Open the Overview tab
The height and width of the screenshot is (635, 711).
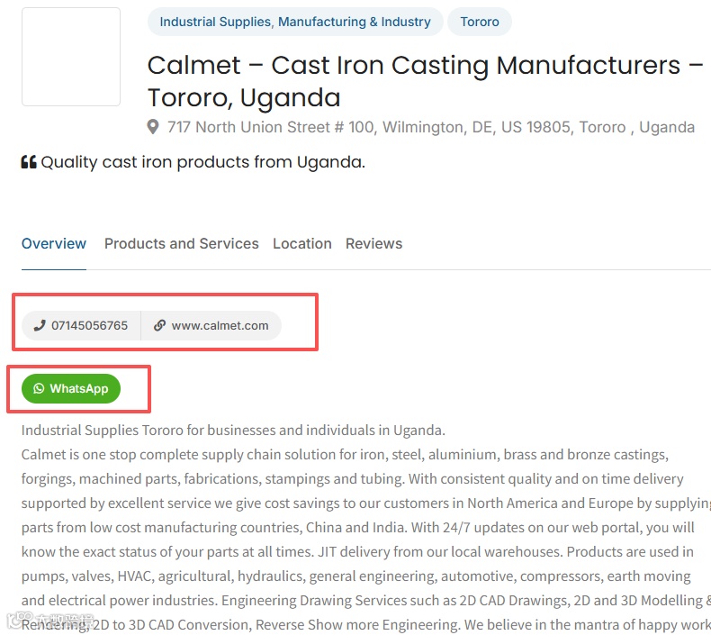click(54, 243)
